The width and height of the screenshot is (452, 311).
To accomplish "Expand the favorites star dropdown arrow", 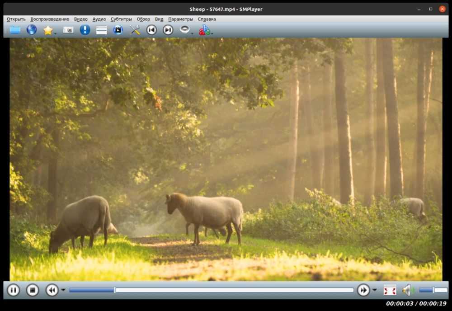I will pos(55,33).
